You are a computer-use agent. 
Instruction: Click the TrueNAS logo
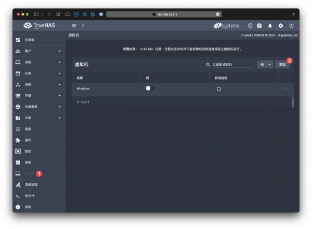[x=39, y=26]
